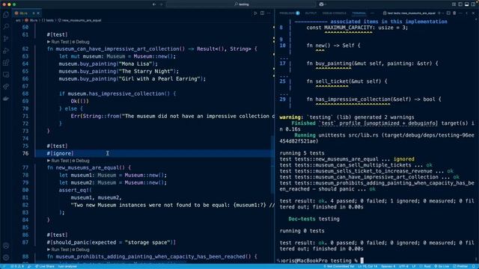Click Debug above new_museums_are_equal

(81, 161)
